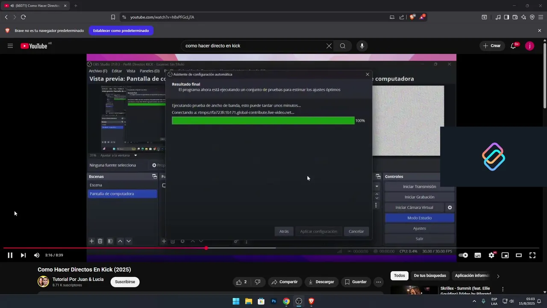This screenshot has width=547, height=308.
Task: Enter fullscreen mode
Action: click(x=532, y=255)
